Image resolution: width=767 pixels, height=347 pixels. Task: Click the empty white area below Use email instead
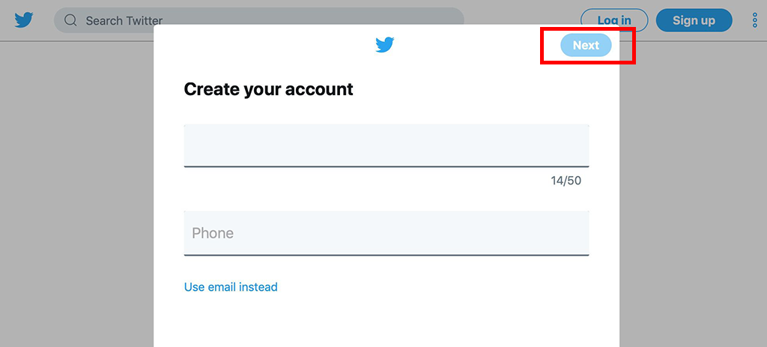[x=386, y=321]
